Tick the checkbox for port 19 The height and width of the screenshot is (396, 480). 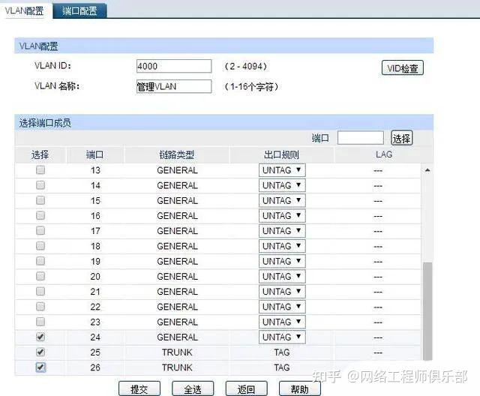(40, 261)
